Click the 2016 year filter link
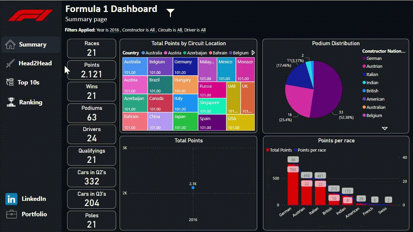The image size is (413, 232). tap(114, 30)
